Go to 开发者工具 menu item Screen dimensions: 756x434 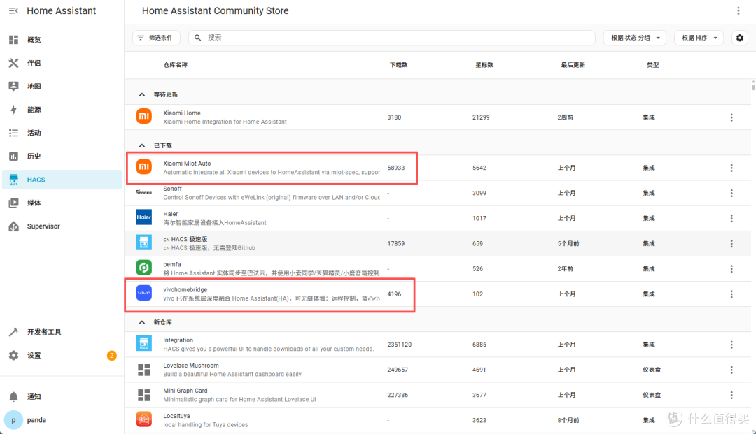pyautogui.click(x=62, y=332)
